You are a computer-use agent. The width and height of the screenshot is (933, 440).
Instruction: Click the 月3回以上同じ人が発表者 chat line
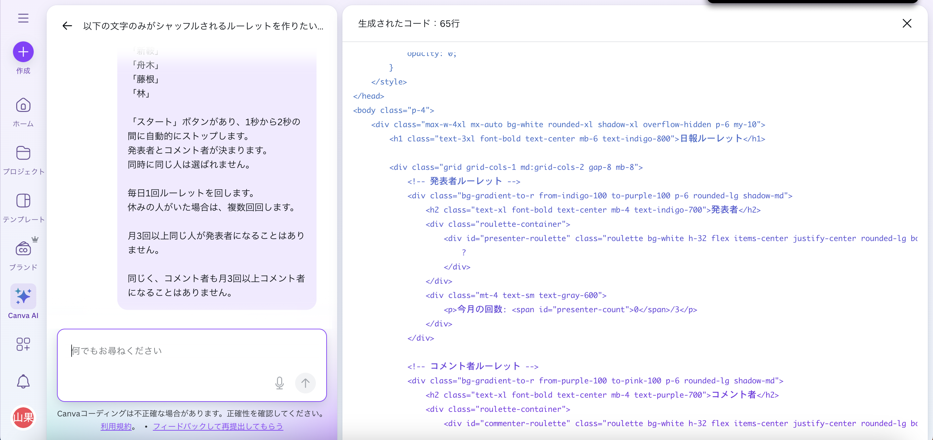217,242
